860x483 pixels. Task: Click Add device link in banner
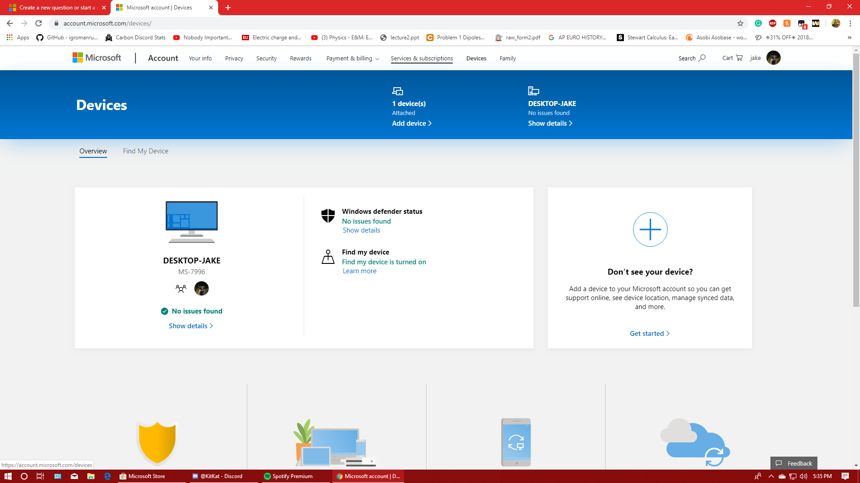[x=412, y=123]
